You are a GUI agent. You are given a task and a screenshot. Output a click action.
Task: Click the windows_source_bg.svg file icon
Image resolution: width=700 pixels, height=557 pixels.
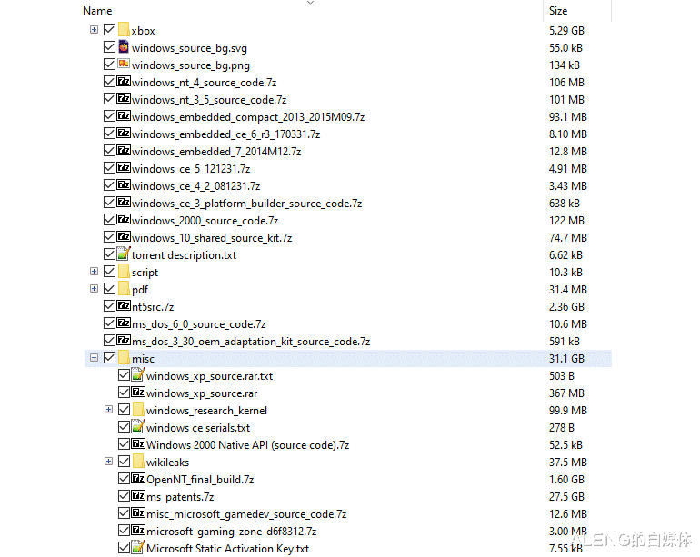point(124,47)
